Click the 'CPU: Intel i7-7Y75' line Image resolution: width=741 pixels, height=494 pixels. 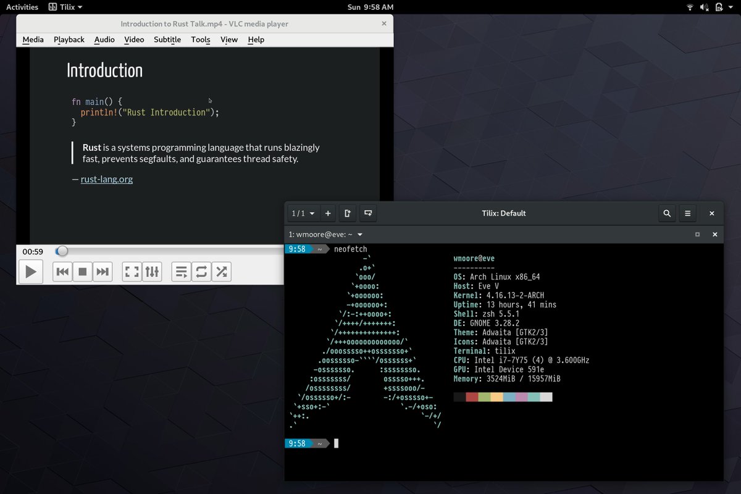tap(522, 361)
